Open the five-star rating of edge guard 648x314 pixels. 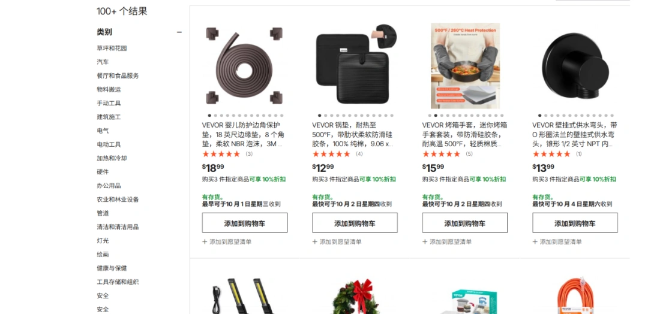221,154
